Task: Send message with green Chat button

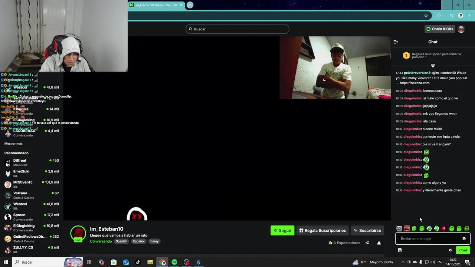Action: point(463,250)
